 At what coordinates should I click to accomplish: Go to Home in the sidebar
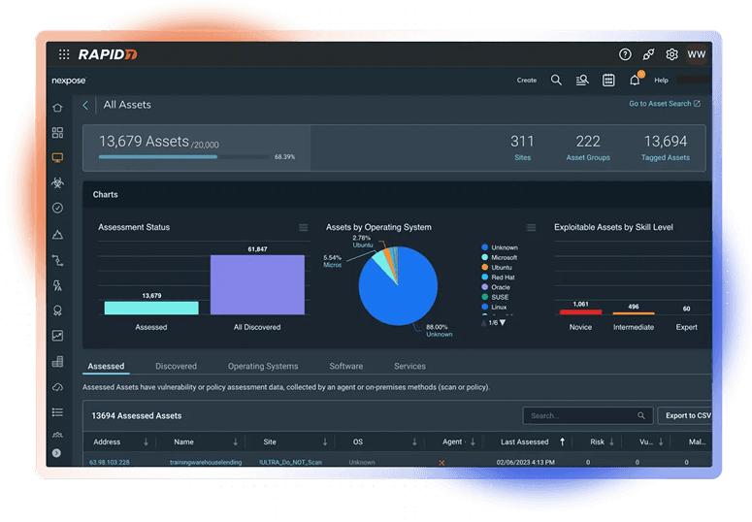pyautogui.click(x=57, y=108)
